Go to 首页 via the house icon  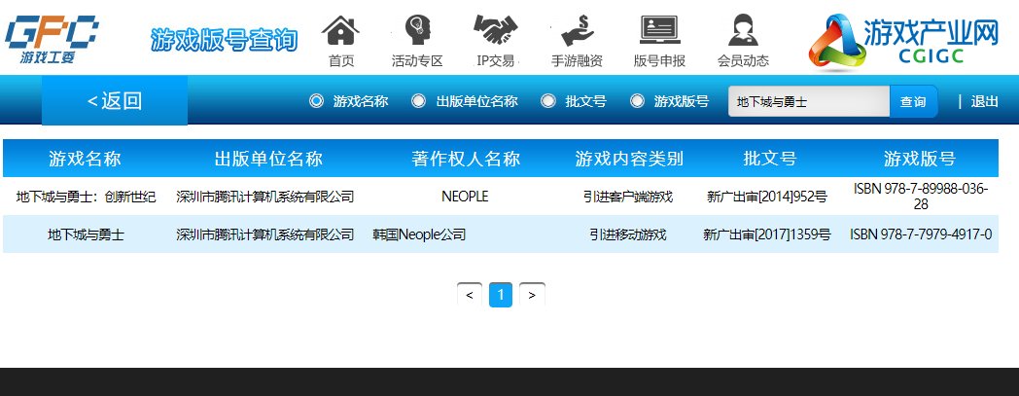(340, 31)
